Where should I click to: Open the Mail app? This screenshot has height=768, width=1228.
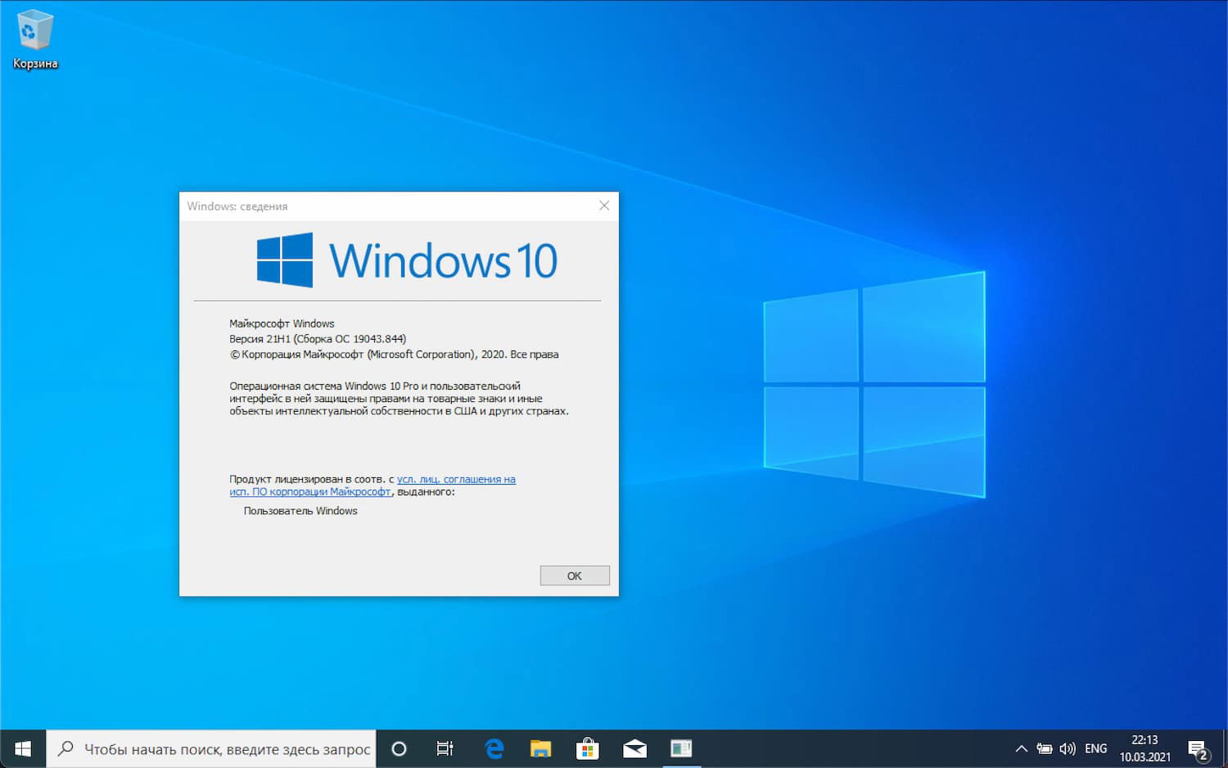(634, 748)
